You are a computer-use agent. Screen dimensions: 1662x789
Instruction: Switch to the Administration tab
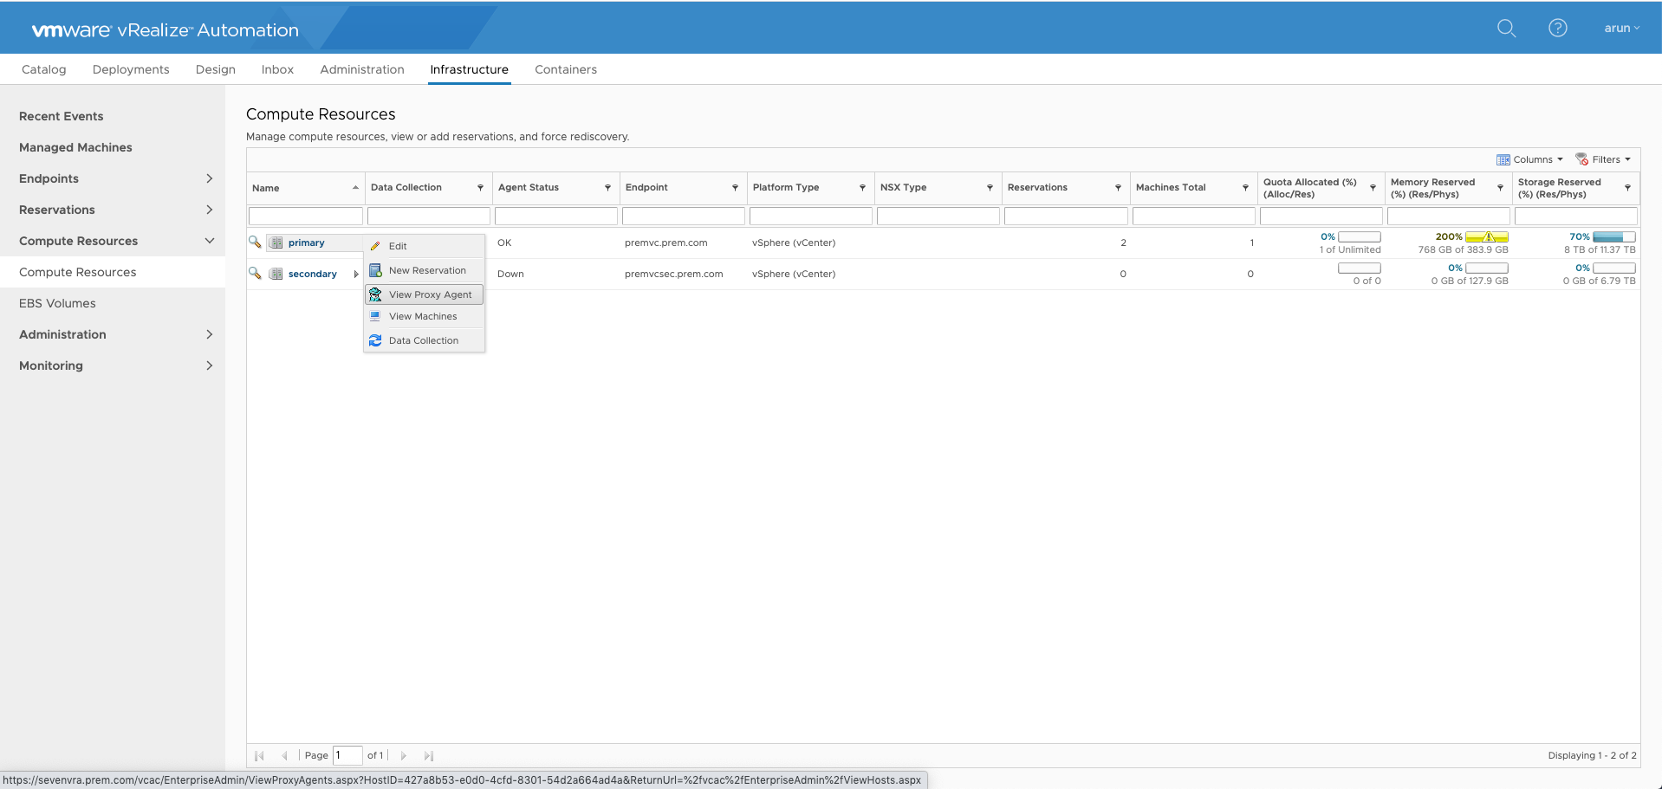point(362,69)
